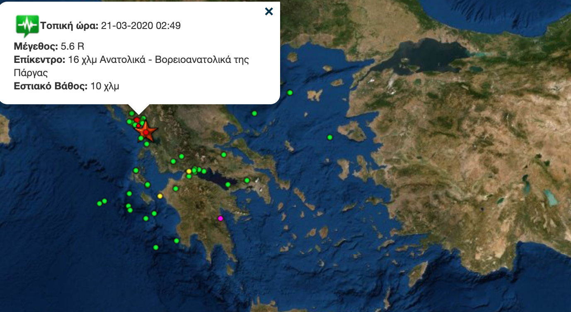
Task: Click northernmost green dot in Aegean Sea
Action: coord(290,92)
